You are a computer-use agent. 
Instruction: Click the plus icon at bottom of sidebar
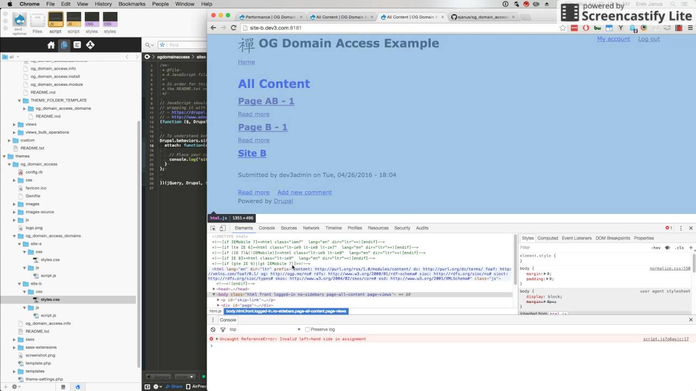tap(5, 387)
